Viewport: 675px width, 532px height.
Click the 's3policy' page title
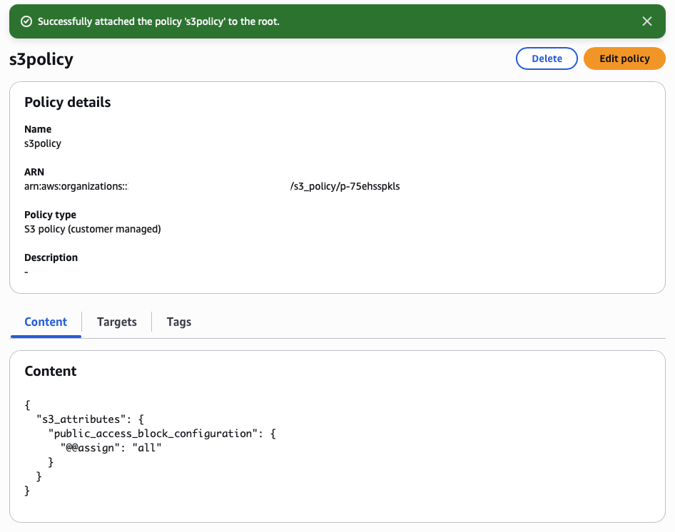click(x=41, y=58)
